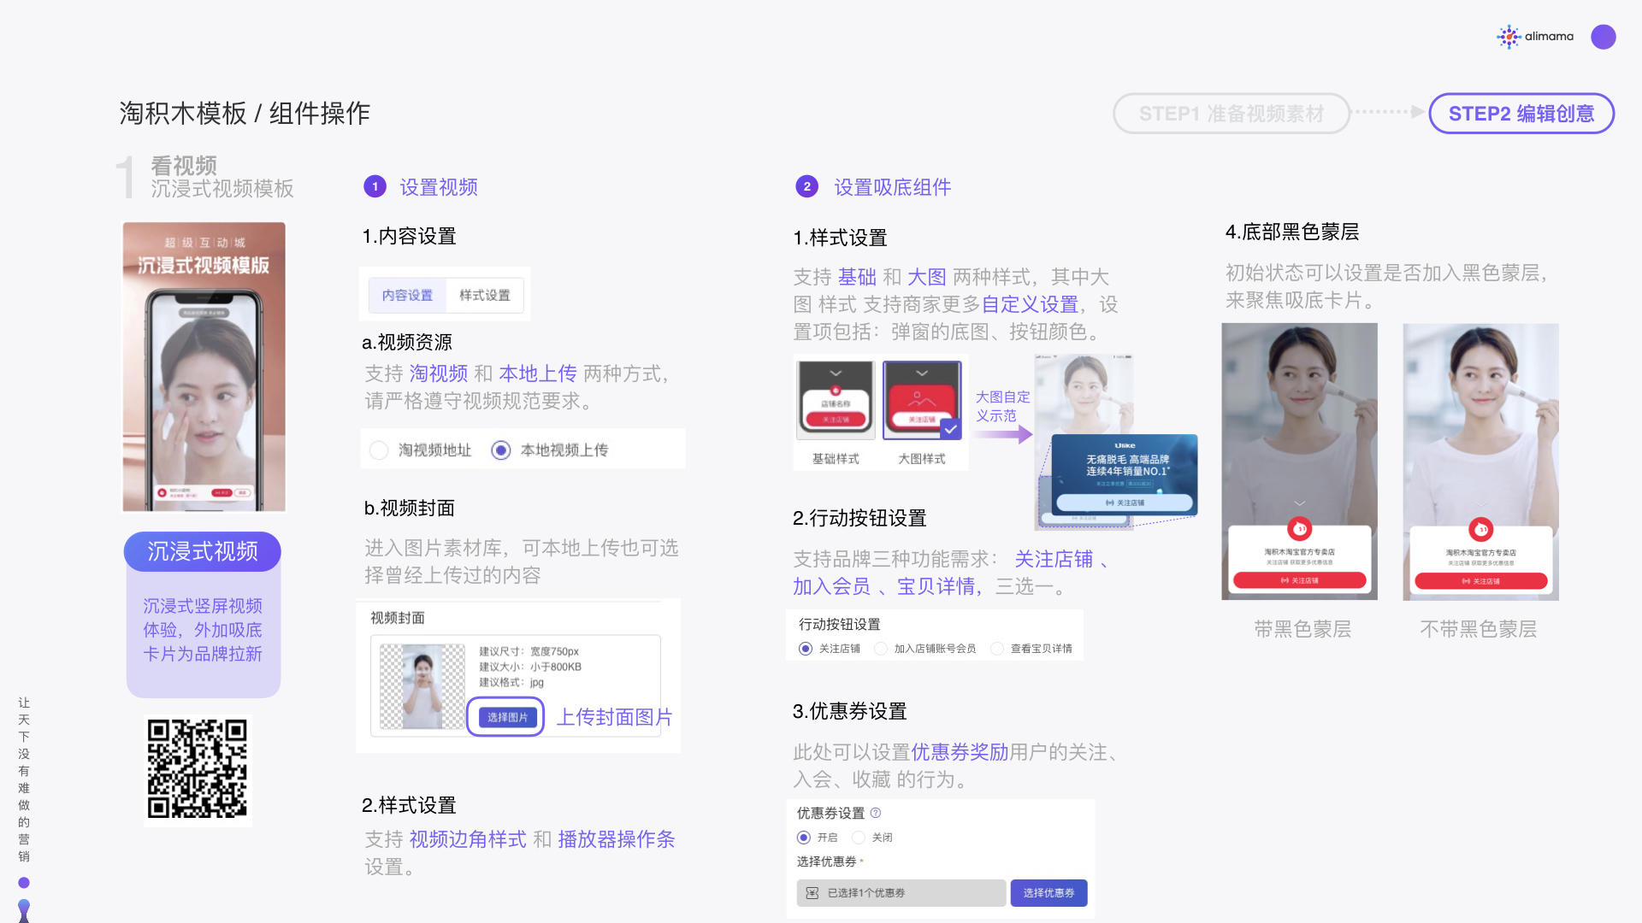The height and width of the screenshot is (923, 1642).
Task: Select the 淘视频地址 radio option
Action: pos(379,450)
